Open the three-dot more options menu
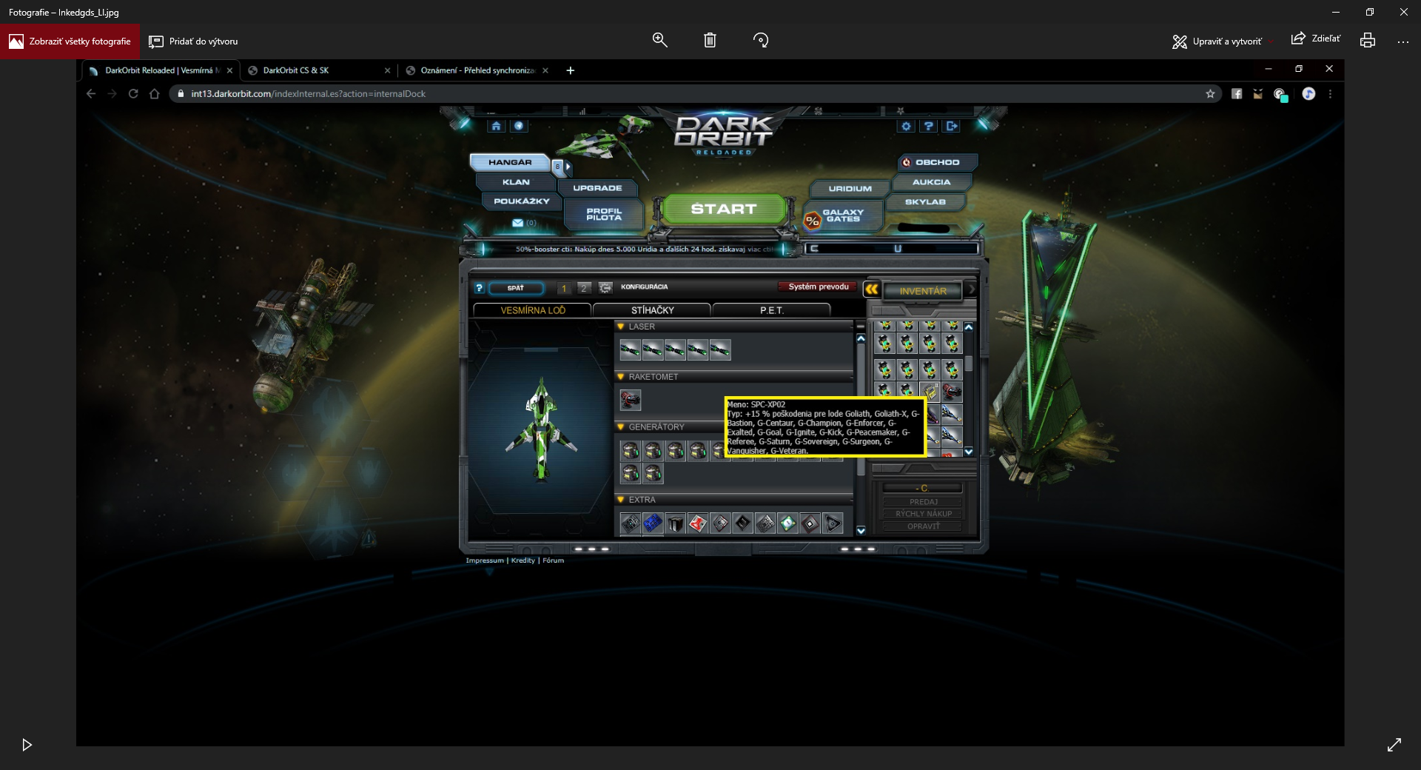 coord(1402,41)
